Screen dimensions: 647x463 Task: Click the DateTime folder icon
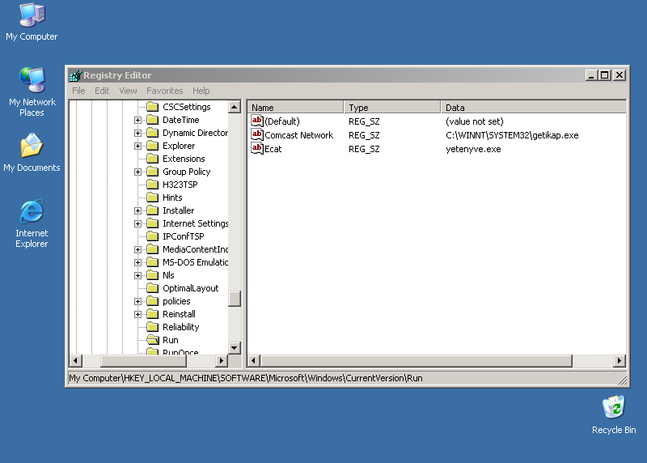click(x=153, y=120)
